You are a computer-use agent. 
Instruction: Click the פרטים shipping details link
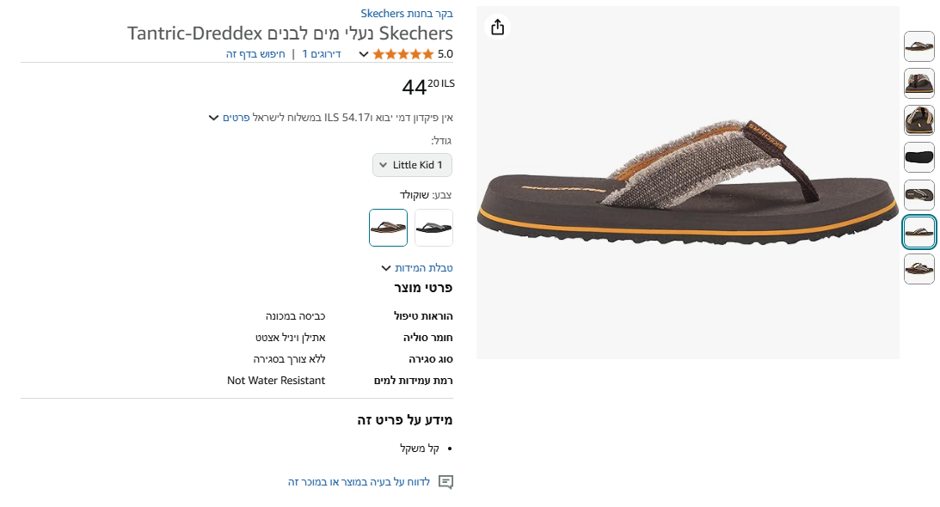pyautogui.click(x=237, y=118)
